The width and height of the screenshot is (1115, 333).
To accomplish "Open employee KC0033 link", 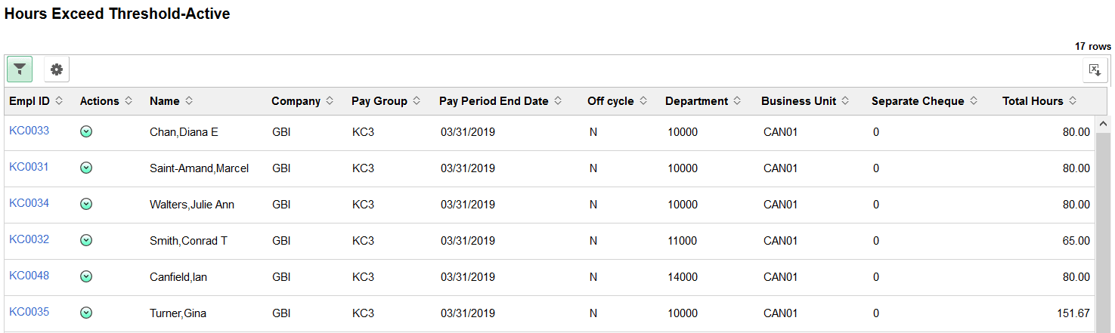I will pyautogui.click(x=29, y=131).
